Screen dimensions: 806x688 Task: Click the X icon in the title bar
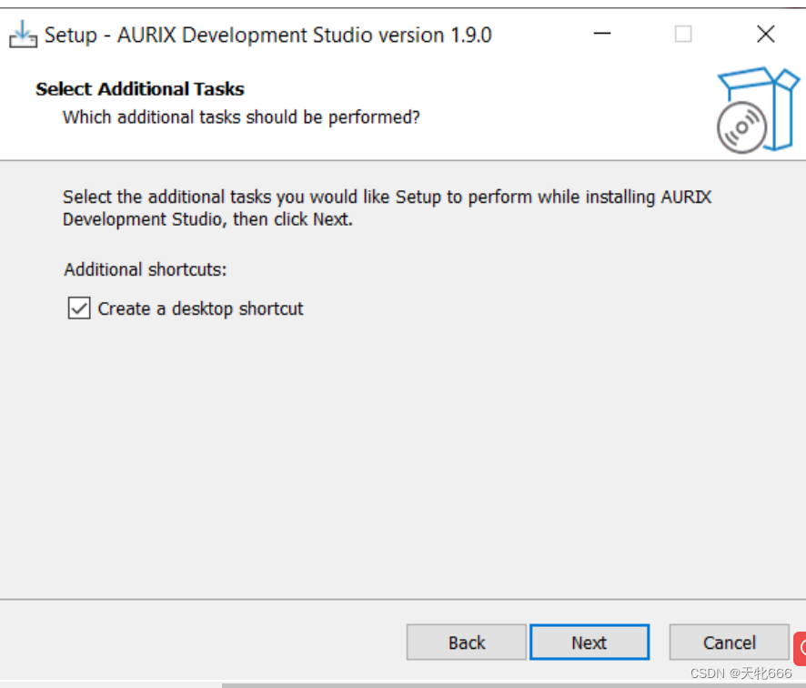767,33
